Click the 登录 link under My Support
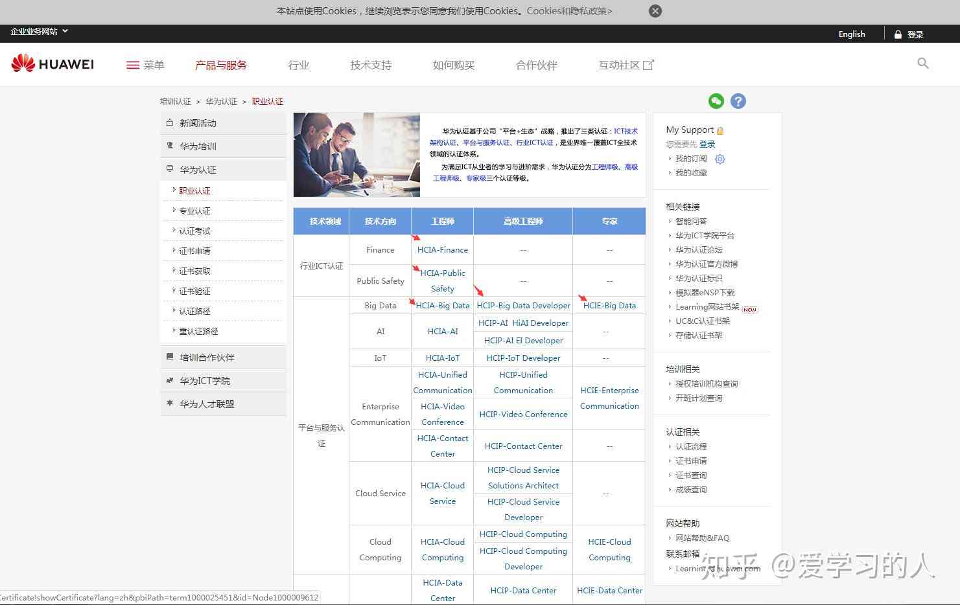 click(x=707, y=144)
